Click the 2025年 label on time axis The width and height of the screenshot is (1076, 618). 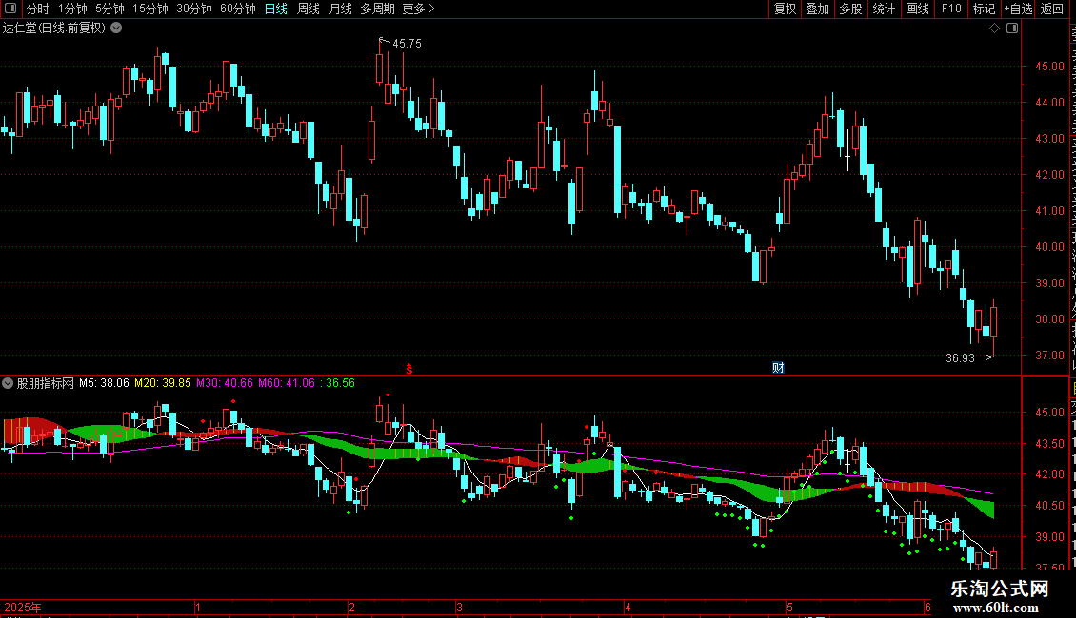coord(23,607)
